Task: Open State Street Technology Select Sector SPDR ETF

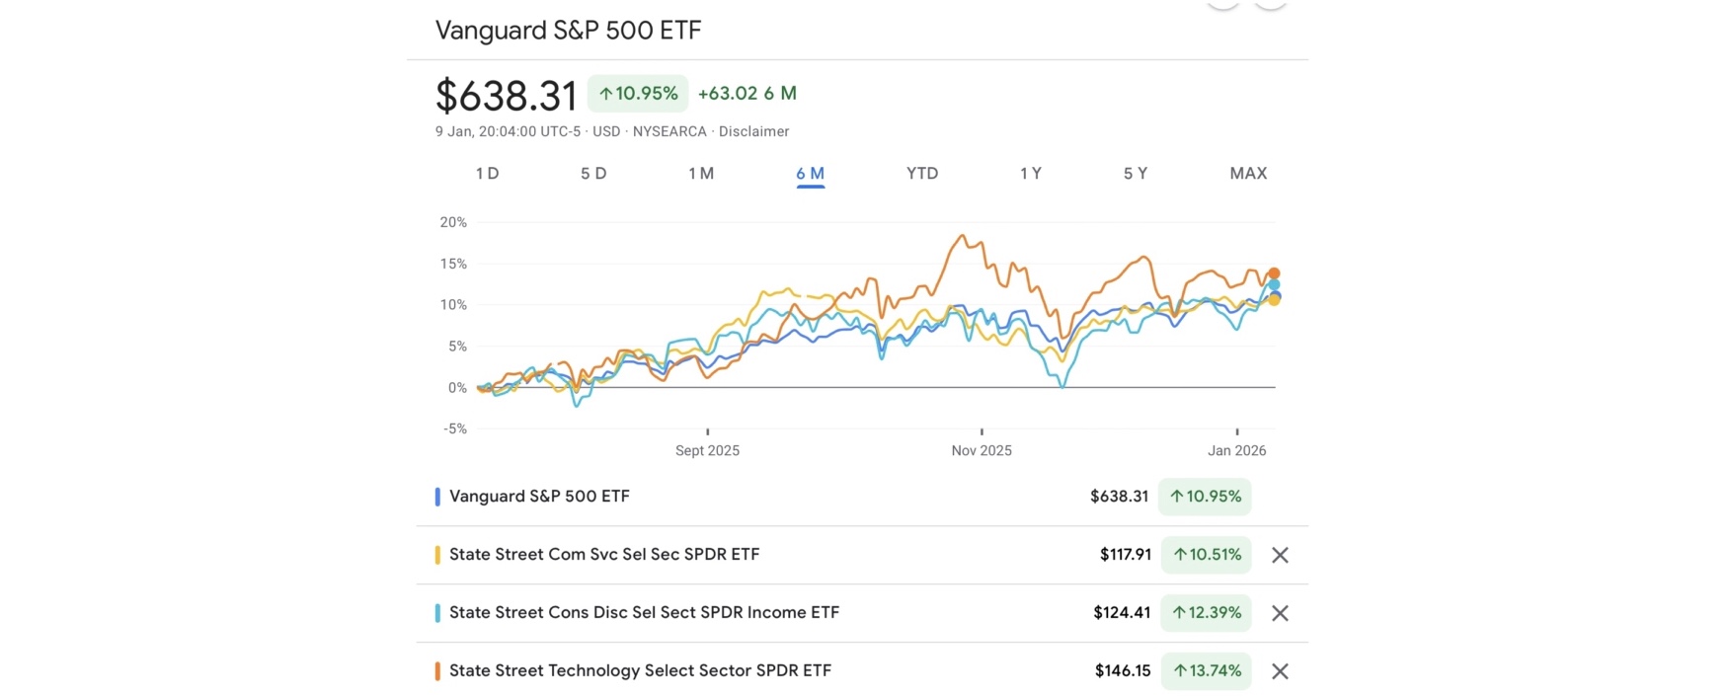Action: pos(640,671)
